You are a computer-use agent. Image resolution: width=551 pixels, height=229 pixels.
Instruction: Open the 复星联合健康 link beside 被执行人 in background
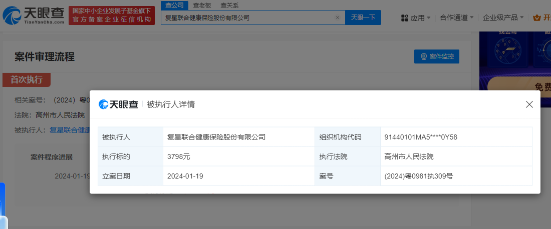[70, 130]
